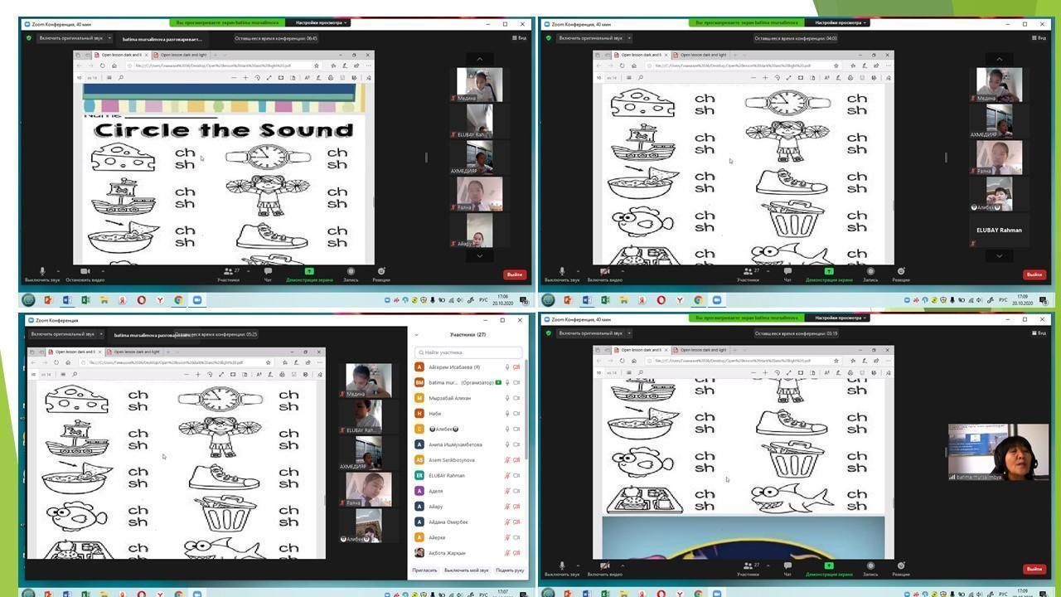
Task: Click PDF search magnifier above Circle the Sound
Action: (x=120, y=78)
